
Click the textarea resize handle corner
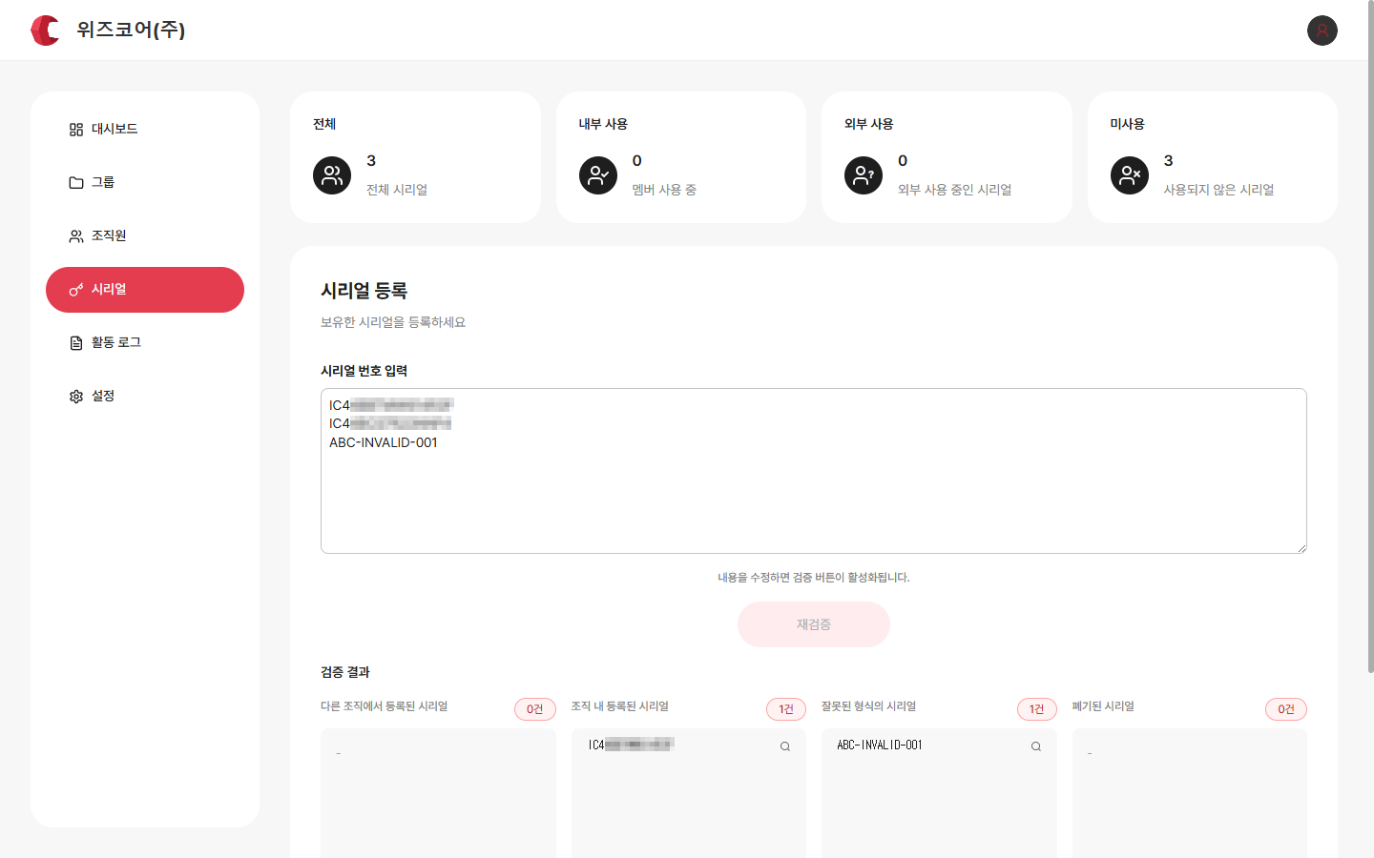pos(1301,547)
